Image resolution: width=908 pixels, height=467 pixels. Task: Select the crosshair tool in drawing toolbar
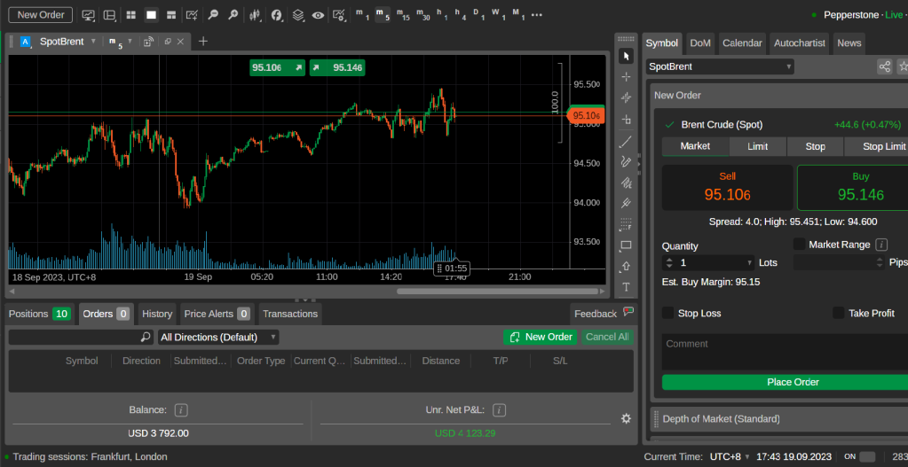(626, 77)
